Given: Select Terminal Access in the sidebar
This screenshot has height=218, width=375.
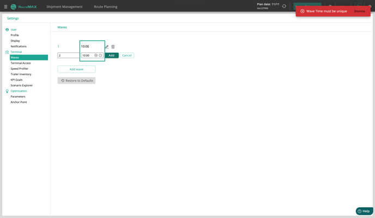Looking at the screenshot, I should click(21, 63).
